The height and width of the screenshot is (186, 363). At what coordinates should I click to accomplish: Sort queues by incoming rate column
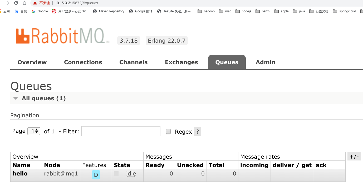(x=254, y=165)
